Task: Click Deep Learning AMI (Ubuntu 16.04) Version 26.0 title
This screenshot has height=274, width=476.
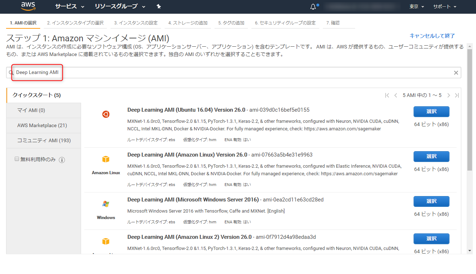Action: point(186,110)
